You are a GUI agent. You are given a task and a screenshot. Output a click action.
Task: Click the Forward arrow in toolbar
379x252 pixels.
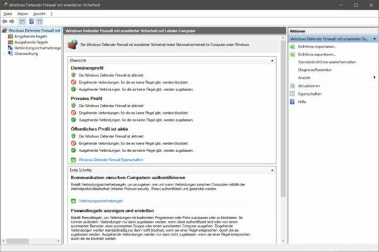pos(11,22)
